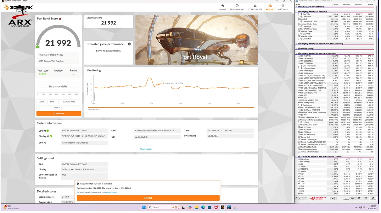Open HWiNFO sensor settings gear
This screenshot has height=213, width=381.
tap(366, 198)
